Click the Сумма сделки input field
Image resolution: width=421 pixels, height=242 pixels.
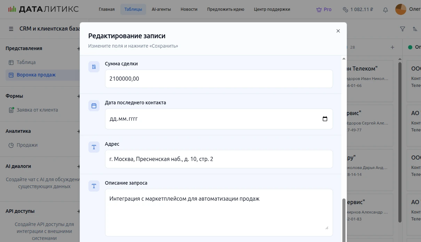point(219,79)
